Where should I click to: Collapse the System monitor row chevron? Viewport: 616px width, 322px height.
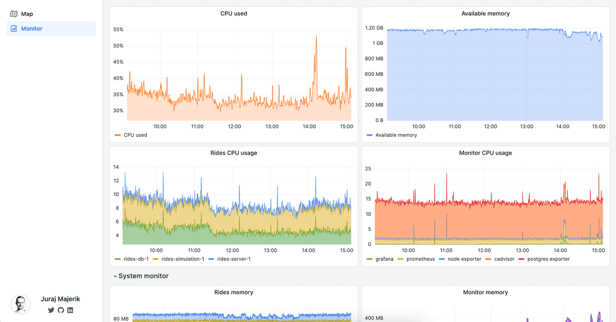pyautogui.click(x=115, y=276)
